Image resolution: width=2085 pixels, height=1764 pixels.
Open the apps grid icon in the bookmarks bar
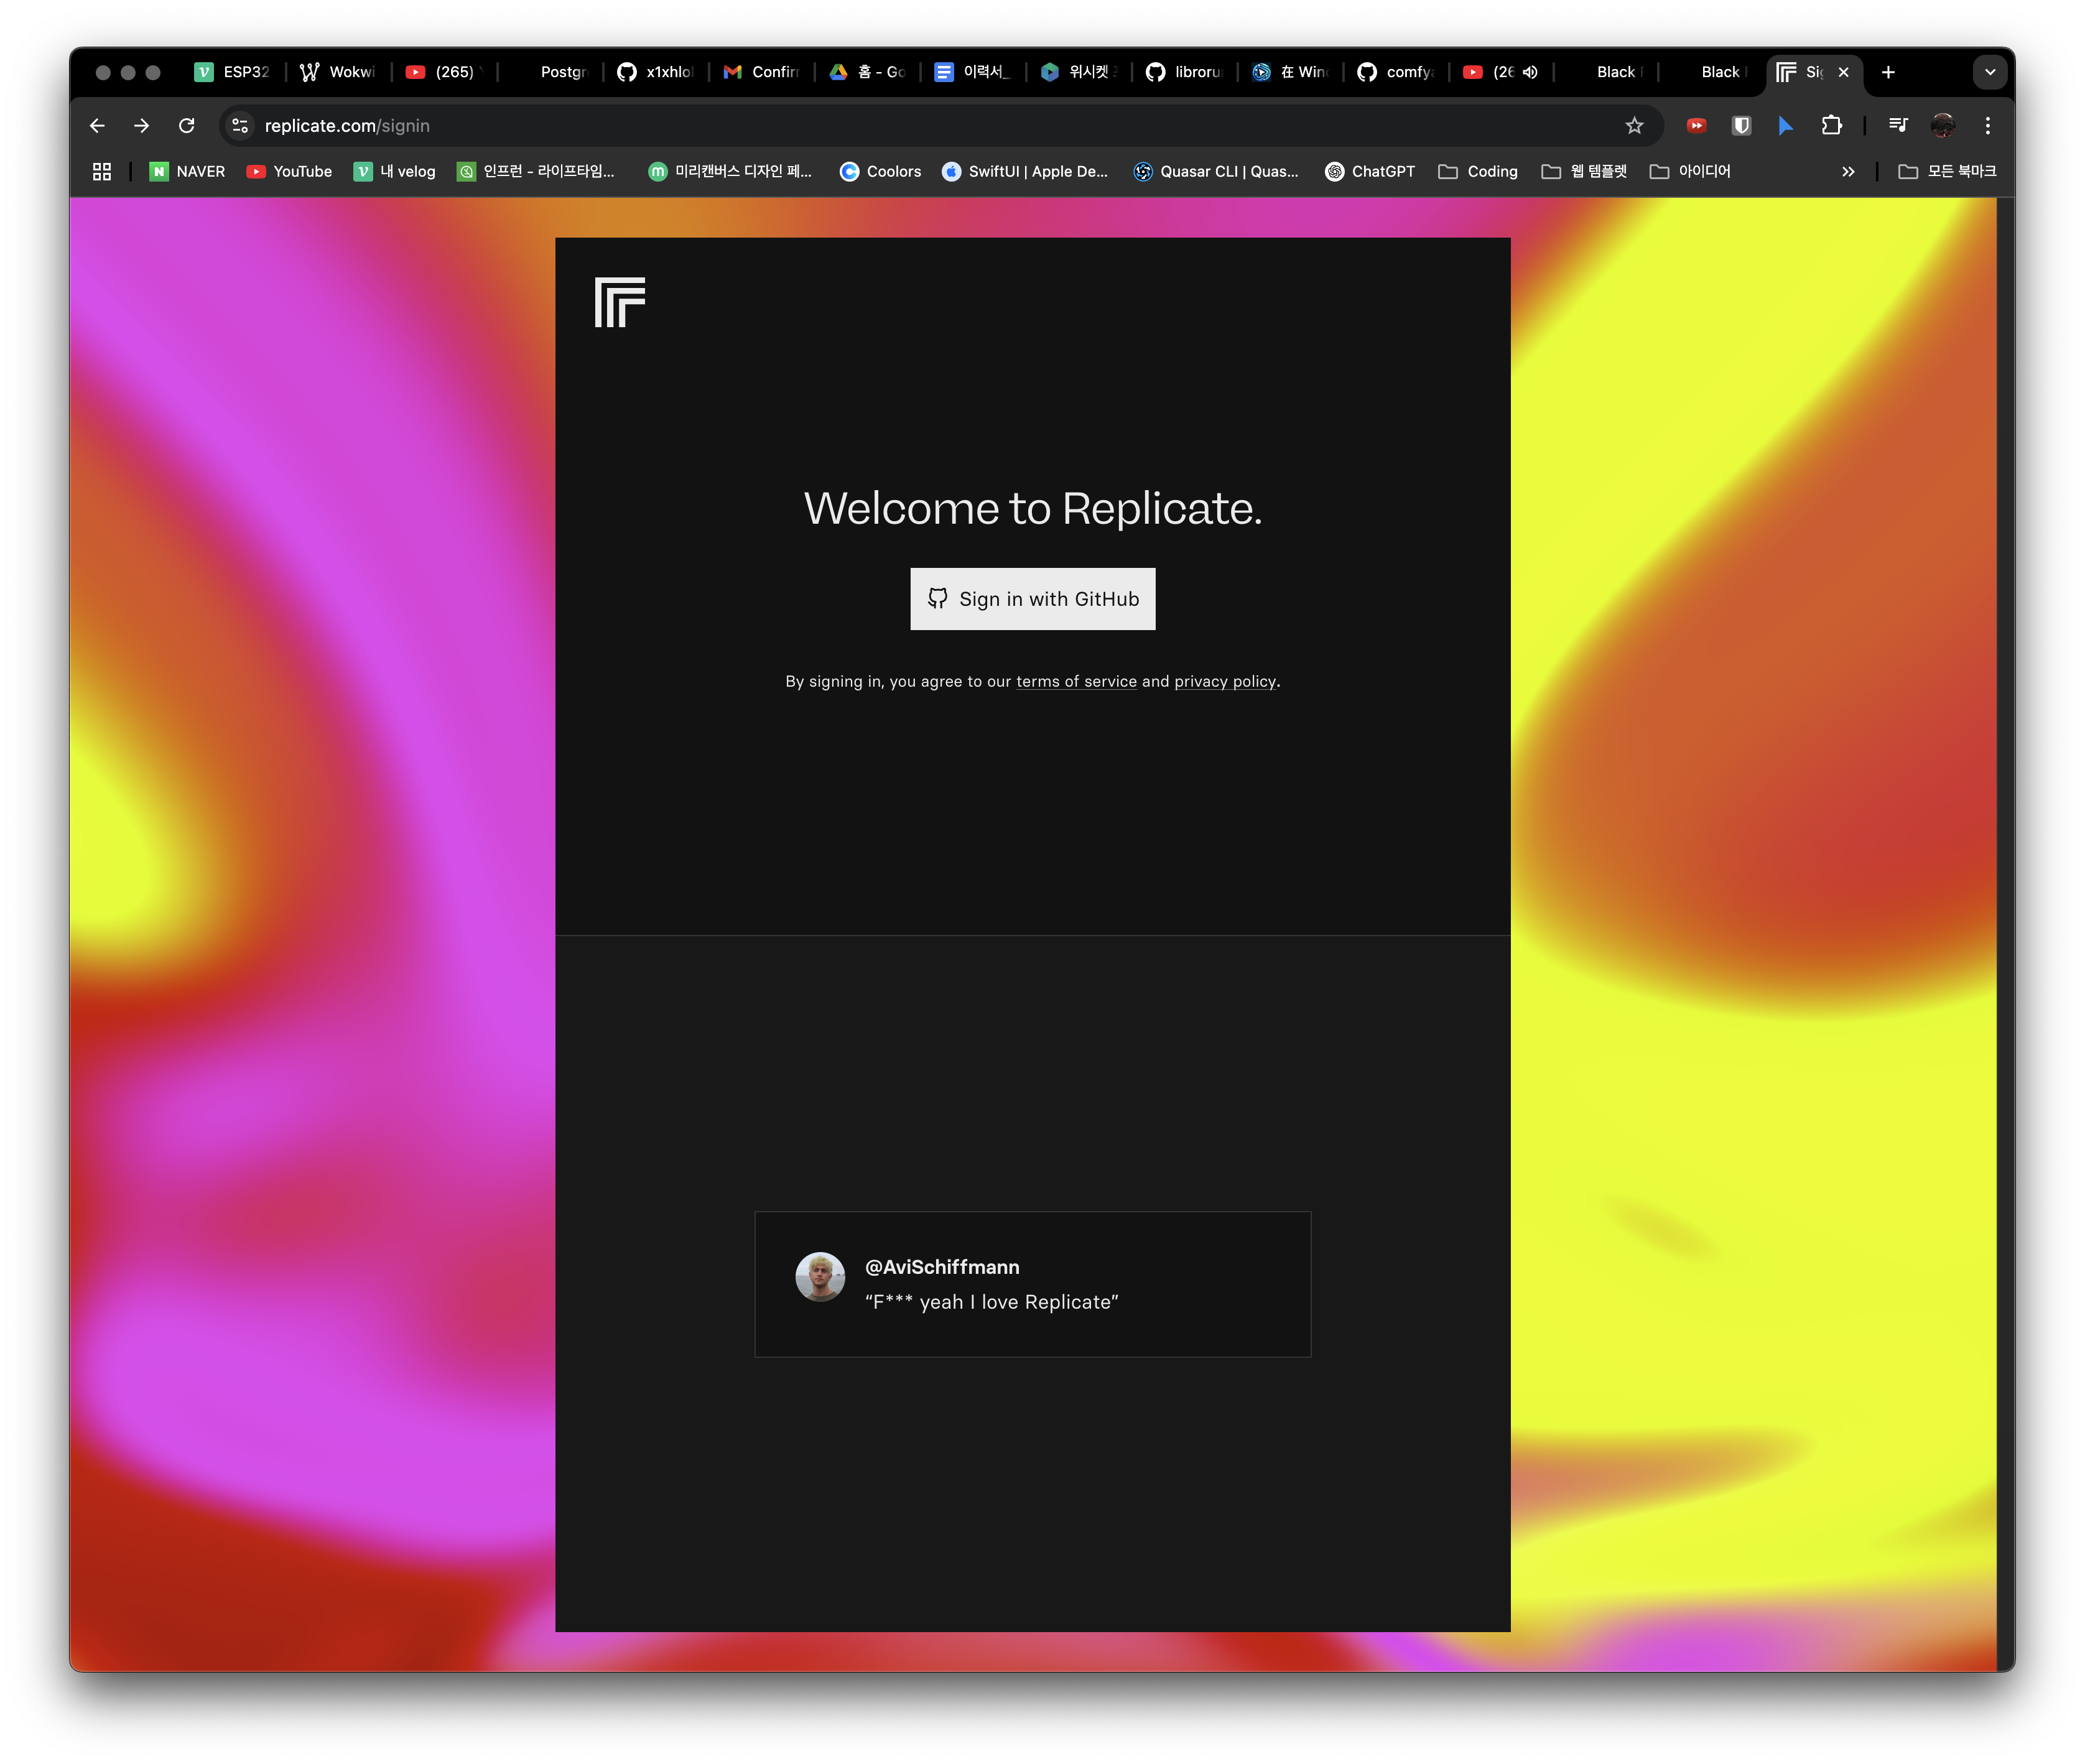point(102,172)
